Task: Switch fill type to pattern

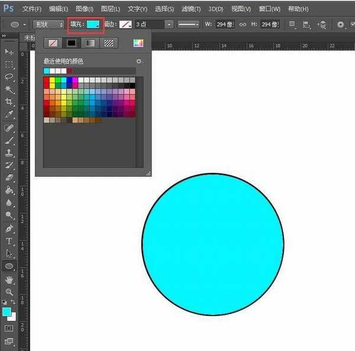Action: pyautogui.click(x=109, y=43)
